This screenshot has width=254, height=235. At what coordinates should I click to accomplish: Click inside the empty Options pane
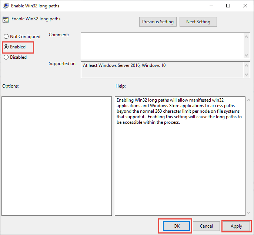(57, 156)
